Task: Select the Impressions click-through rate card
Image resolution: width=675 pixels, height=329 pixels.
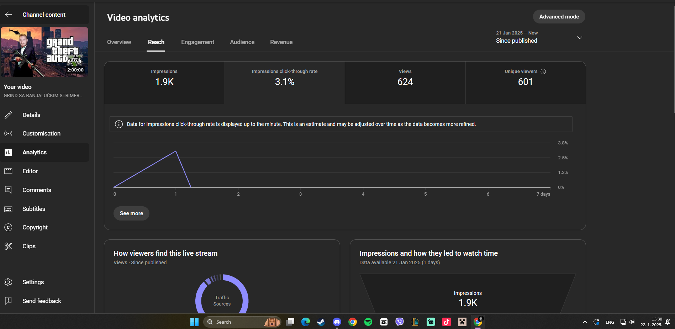Action: [x=285, y=83]
